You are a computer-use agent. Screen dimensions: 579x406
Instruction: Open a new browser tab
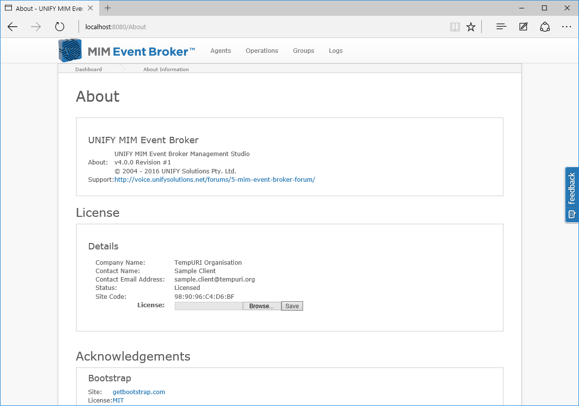click(108, 8)
